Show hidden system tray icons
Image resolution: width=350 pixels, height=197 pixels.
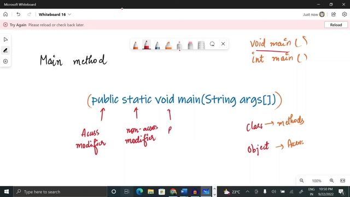248,192
